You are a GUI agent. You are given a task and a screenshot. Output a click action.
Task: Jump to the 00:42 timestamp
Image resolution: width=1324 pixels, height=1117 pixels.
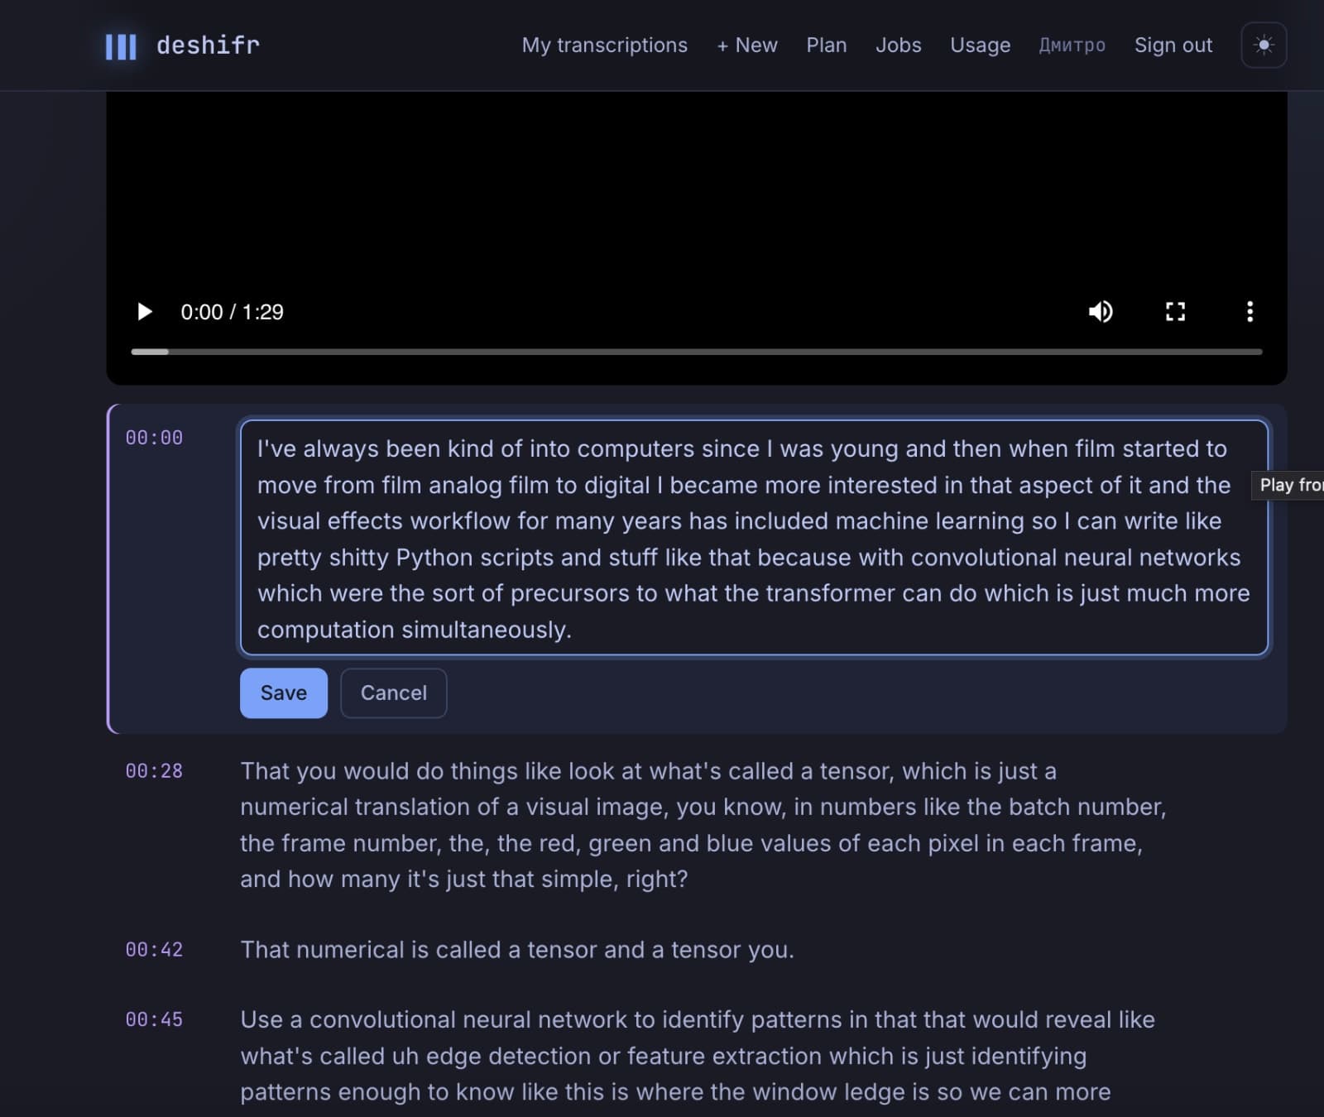pos(154,950)
